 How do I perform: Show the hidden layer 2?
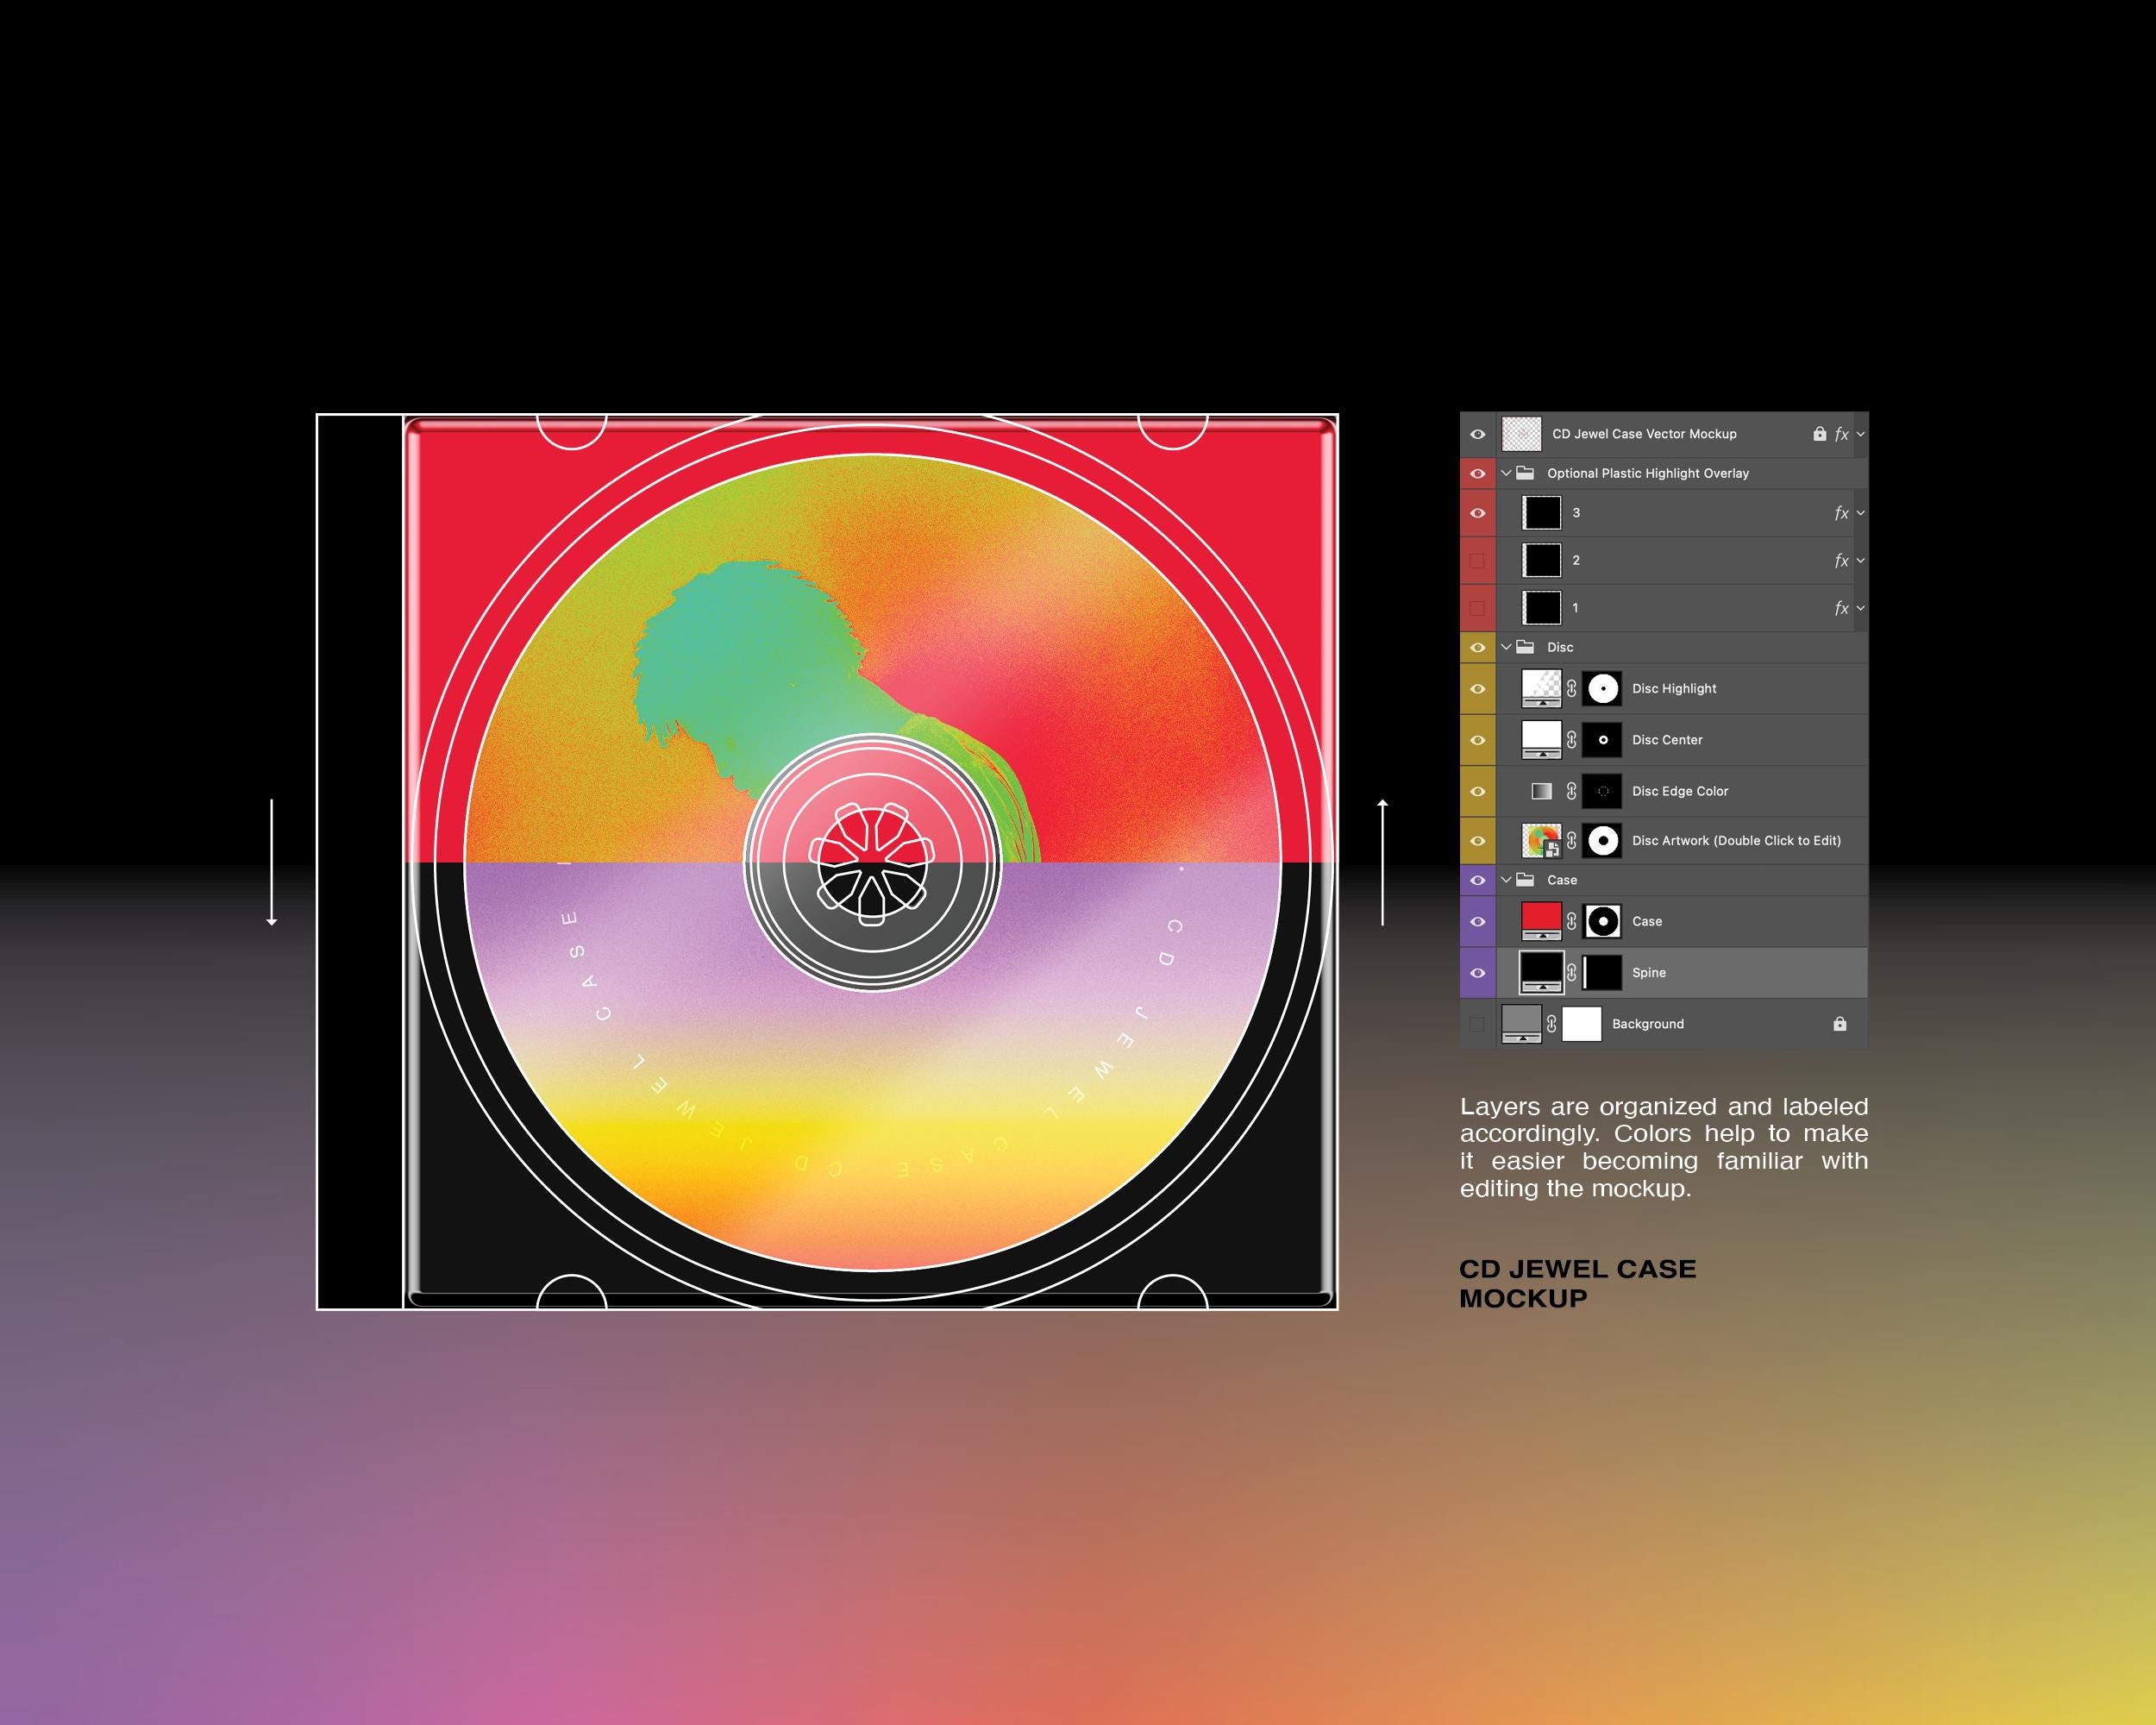point(1478,561)
